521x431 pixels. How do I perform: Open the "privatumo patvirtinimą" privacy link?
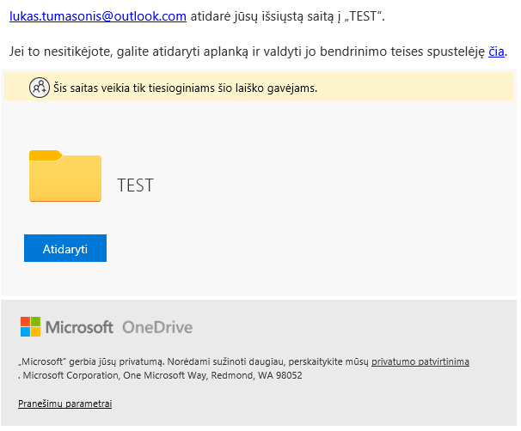point(420,362)
